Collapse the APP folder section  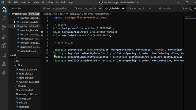pyautogui.click(x=10, y=55)
